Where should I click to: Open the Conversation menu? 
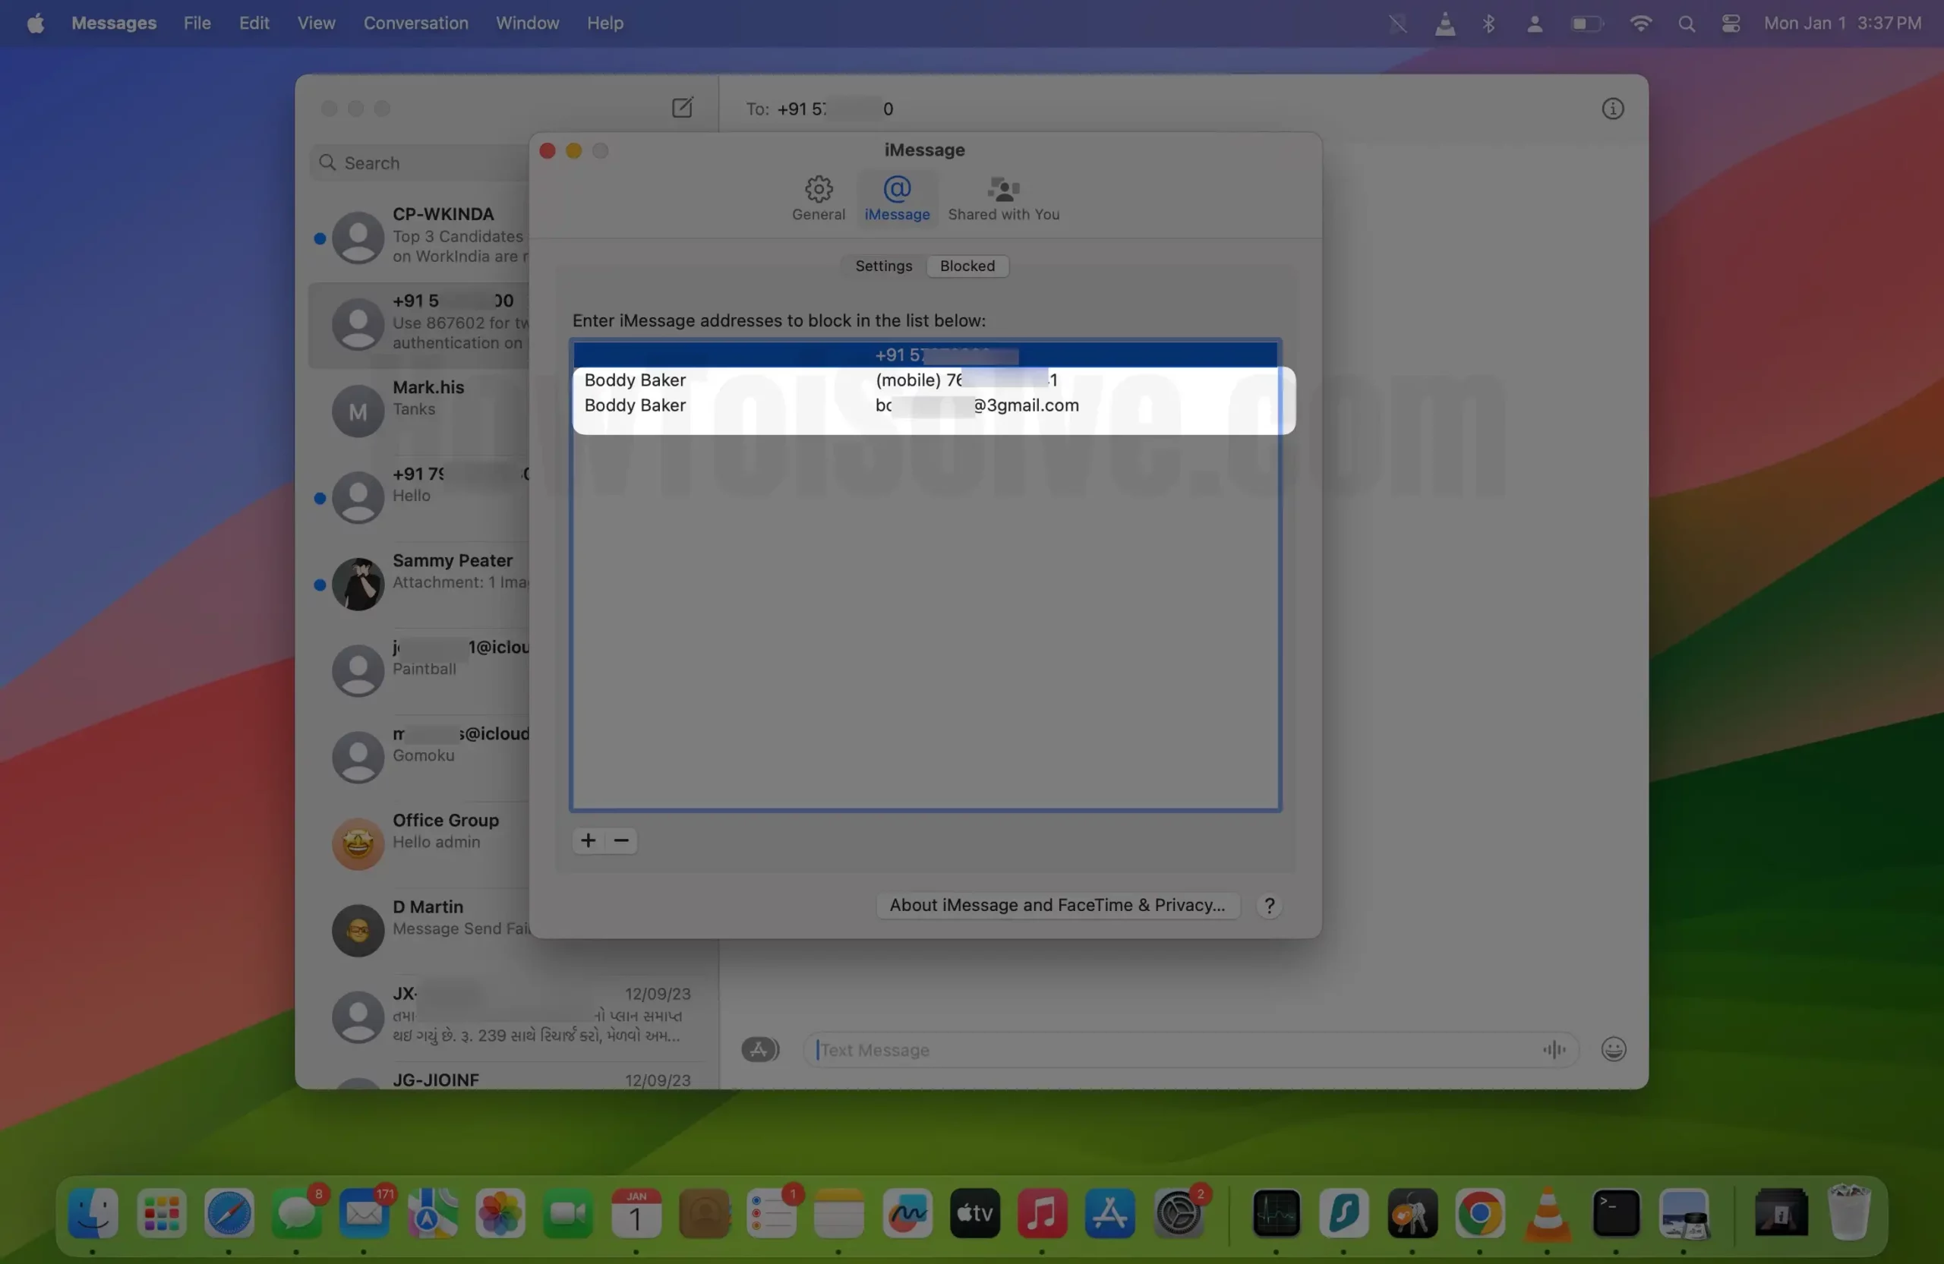click(x=415, y=23)
